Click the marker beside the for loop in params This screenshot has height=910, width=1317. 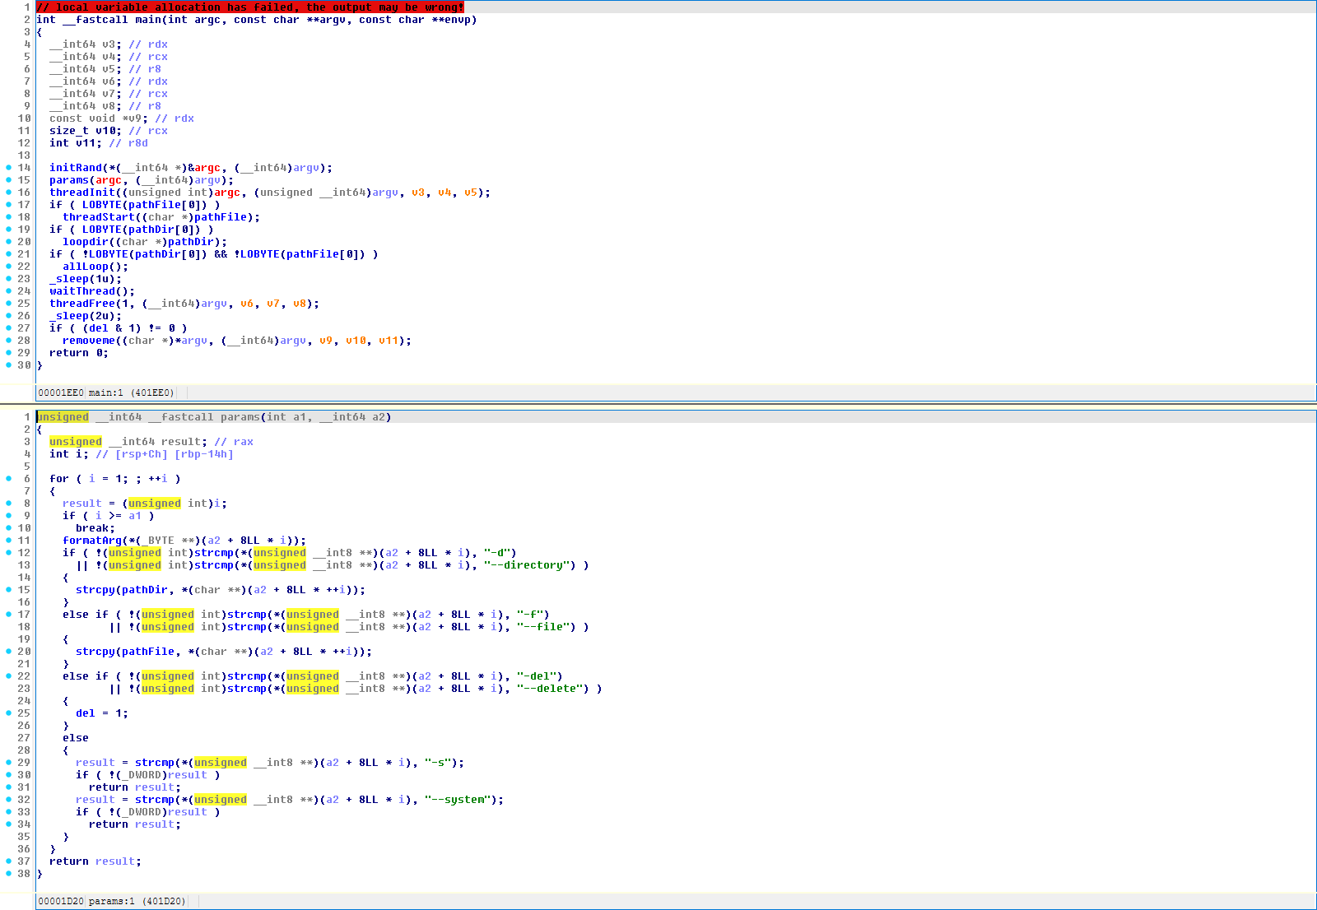click(8, 478)
